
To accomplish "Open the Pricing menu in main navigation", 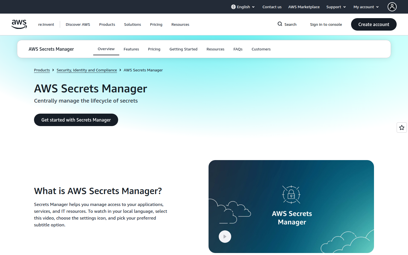I will pos(156,24).
